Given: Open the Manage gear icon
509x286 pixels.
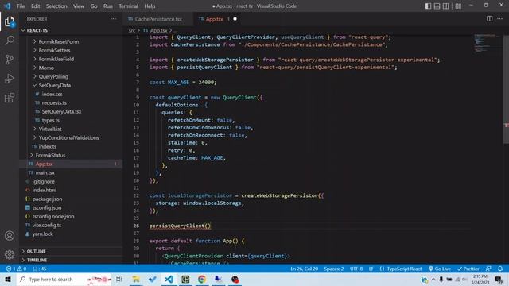Looking at the screenshot, I should [10, 254].
